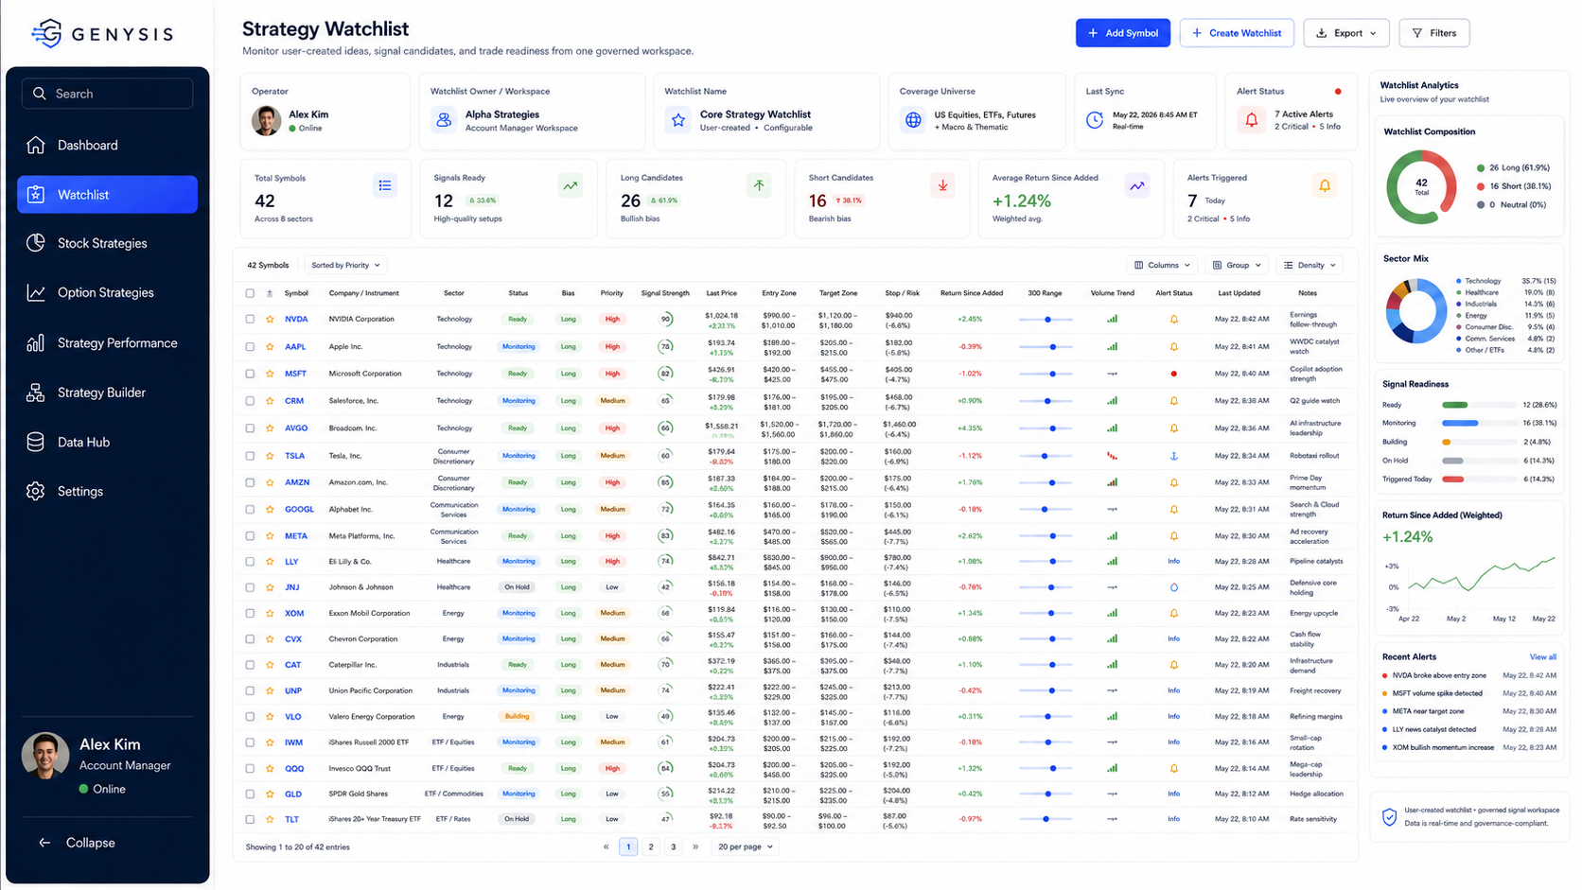
Task: Click the 300 Range slider for TSLA
Action: 1046,456
